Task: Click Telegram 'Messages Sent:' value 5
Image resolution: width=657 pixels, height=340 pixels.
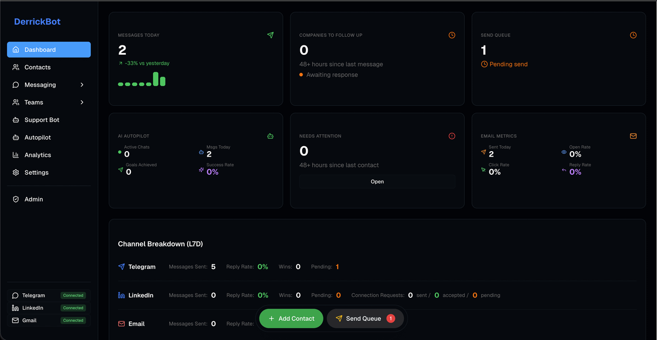Action: click(x=214, y=267)
